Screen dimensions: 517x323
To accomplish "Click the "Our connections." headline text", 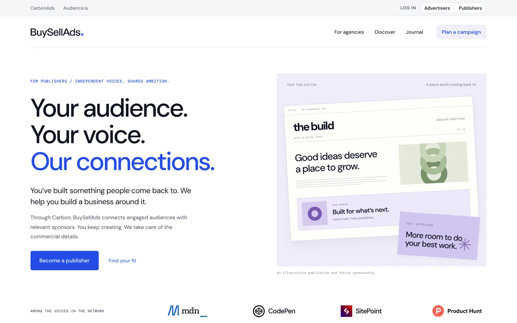I will 122,161.
